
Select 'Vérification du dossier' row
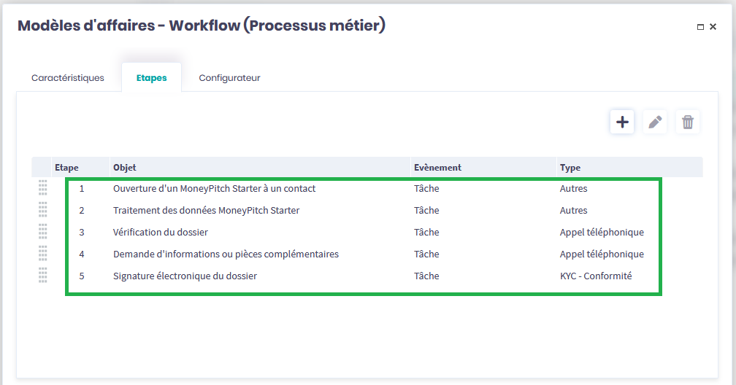tap(161, 232)
